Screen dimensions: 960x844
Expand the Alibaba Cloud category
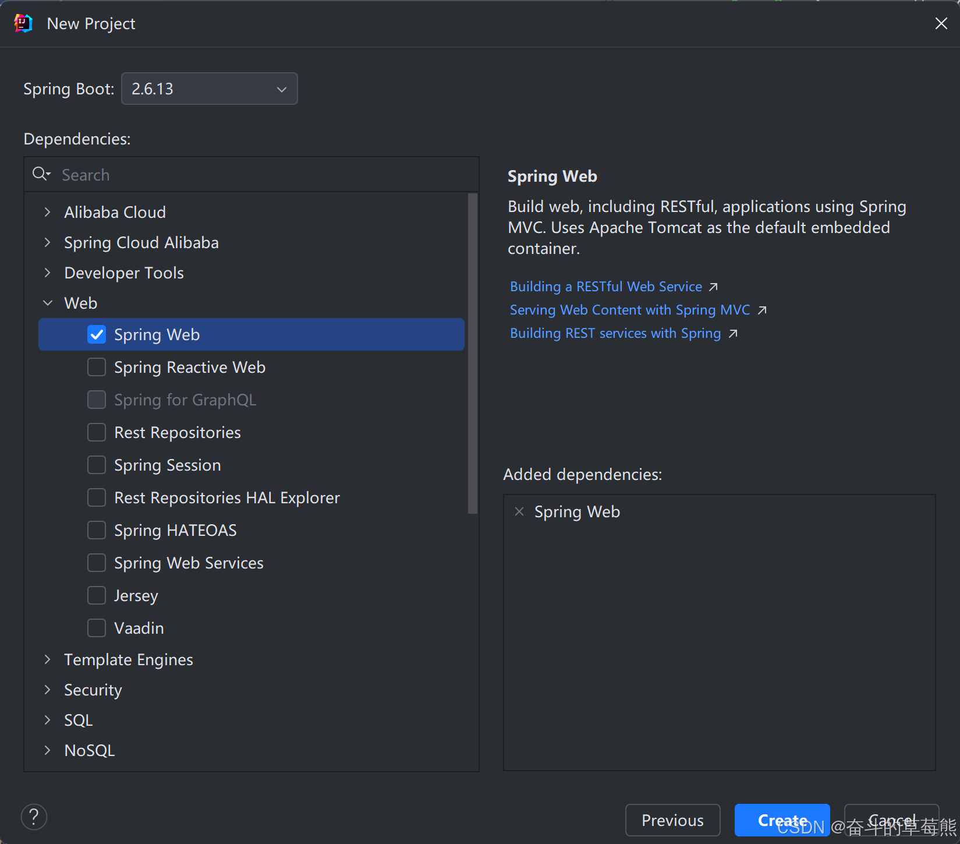[x=48, y=212]
